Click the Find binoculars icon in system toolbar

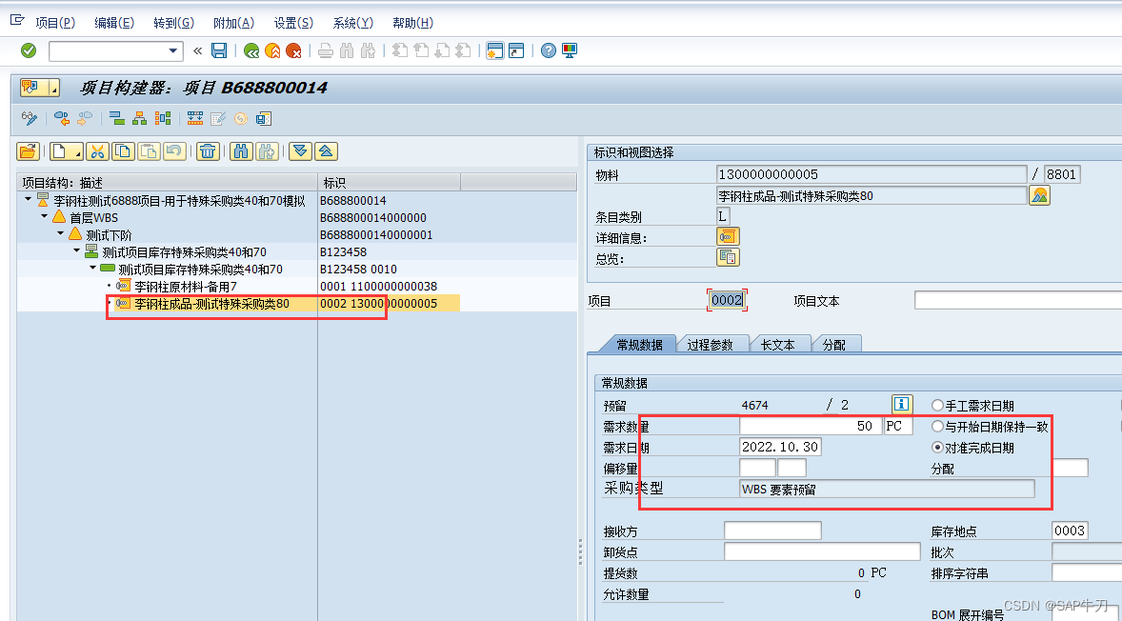[347, 50]
